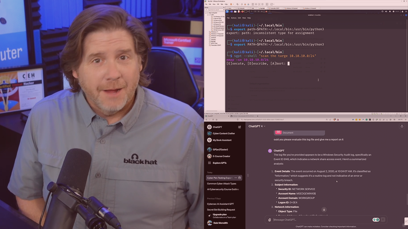Click the VMware pause button
This screenshot has height=229, width=408.
pos(231,4)
